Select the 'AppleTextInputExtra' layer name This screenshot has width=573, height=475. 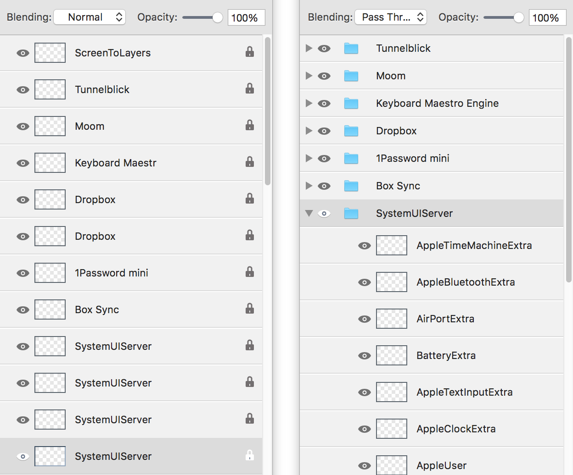(x=465, y=392)
